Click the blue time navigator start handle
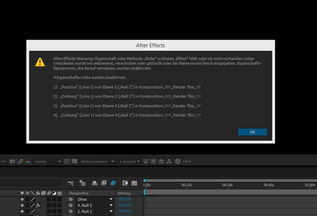Viewport: 317px width, 216px height. click(x=144, y=180)
